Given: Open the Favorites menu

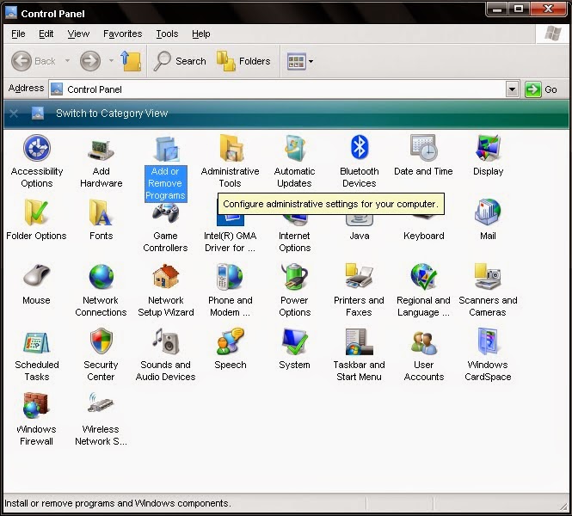Looking at the screenshot, I should [122, 34].
